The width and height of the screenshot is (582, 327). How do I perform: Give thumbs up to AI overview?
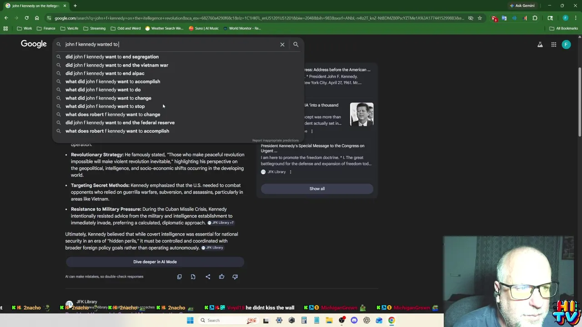[221, 277]
